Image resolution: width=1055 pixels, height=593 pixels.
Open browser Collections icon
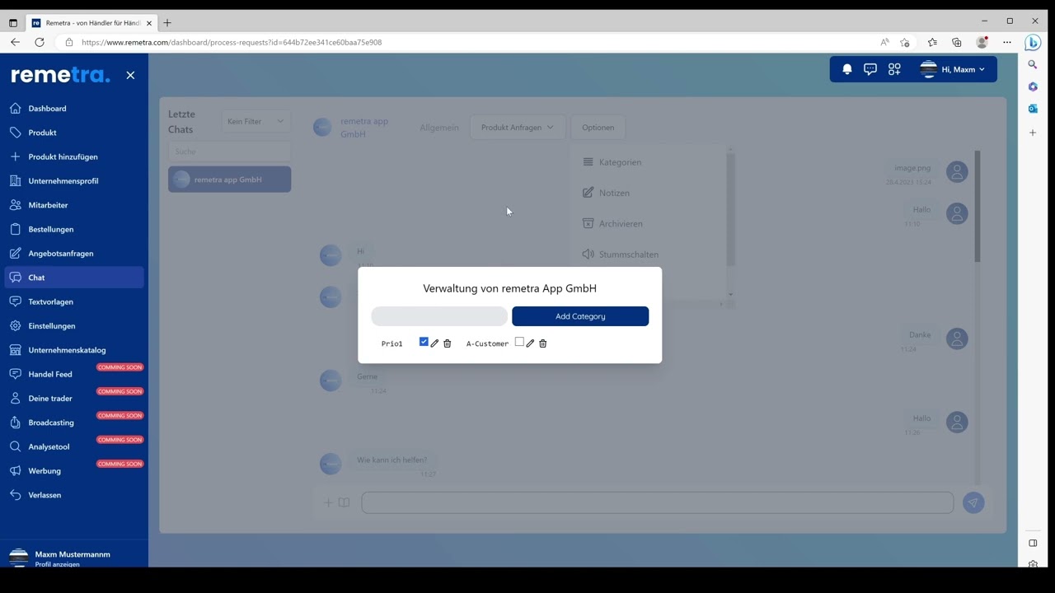957,42
